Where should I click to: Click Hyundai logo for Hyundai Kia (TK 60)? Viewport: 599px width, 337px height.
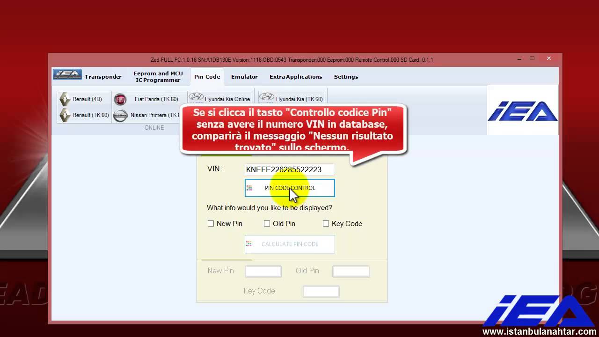click(267, 97)
